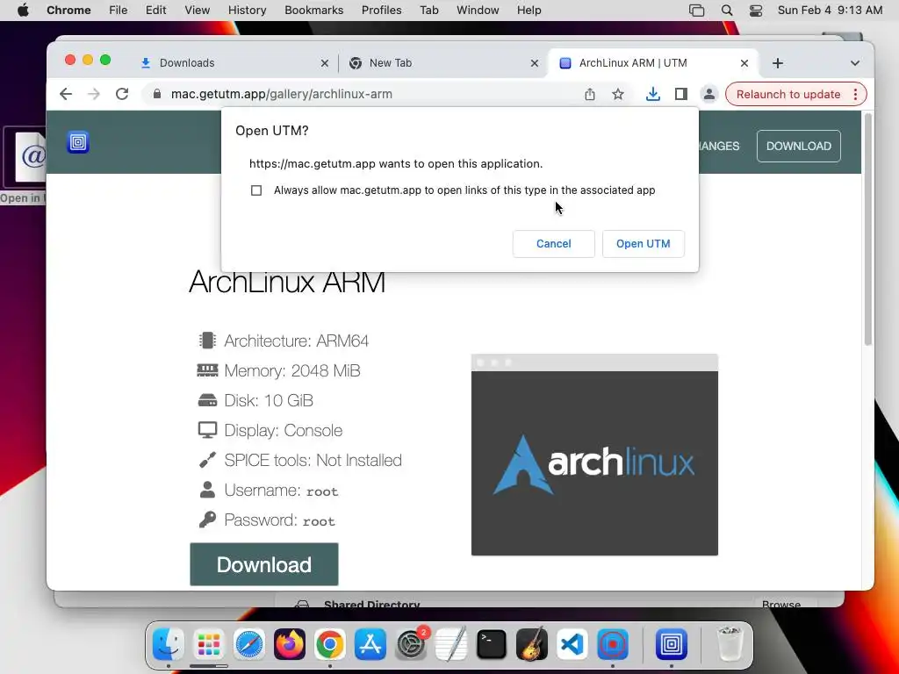Launch Firefox from dock
Image resolution: width=899 pixels, height=674 pixels.
(x=290, y=644)
